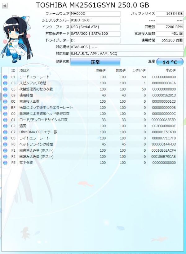Click the buffer size field 16384 KB
This screenshot has height=254, width=186.
click(170, 14)
